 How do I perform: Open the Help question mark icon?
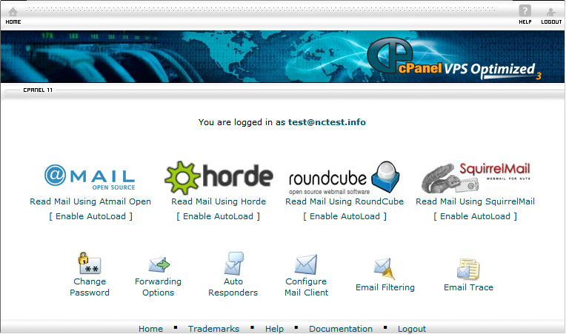click(525, 10)
